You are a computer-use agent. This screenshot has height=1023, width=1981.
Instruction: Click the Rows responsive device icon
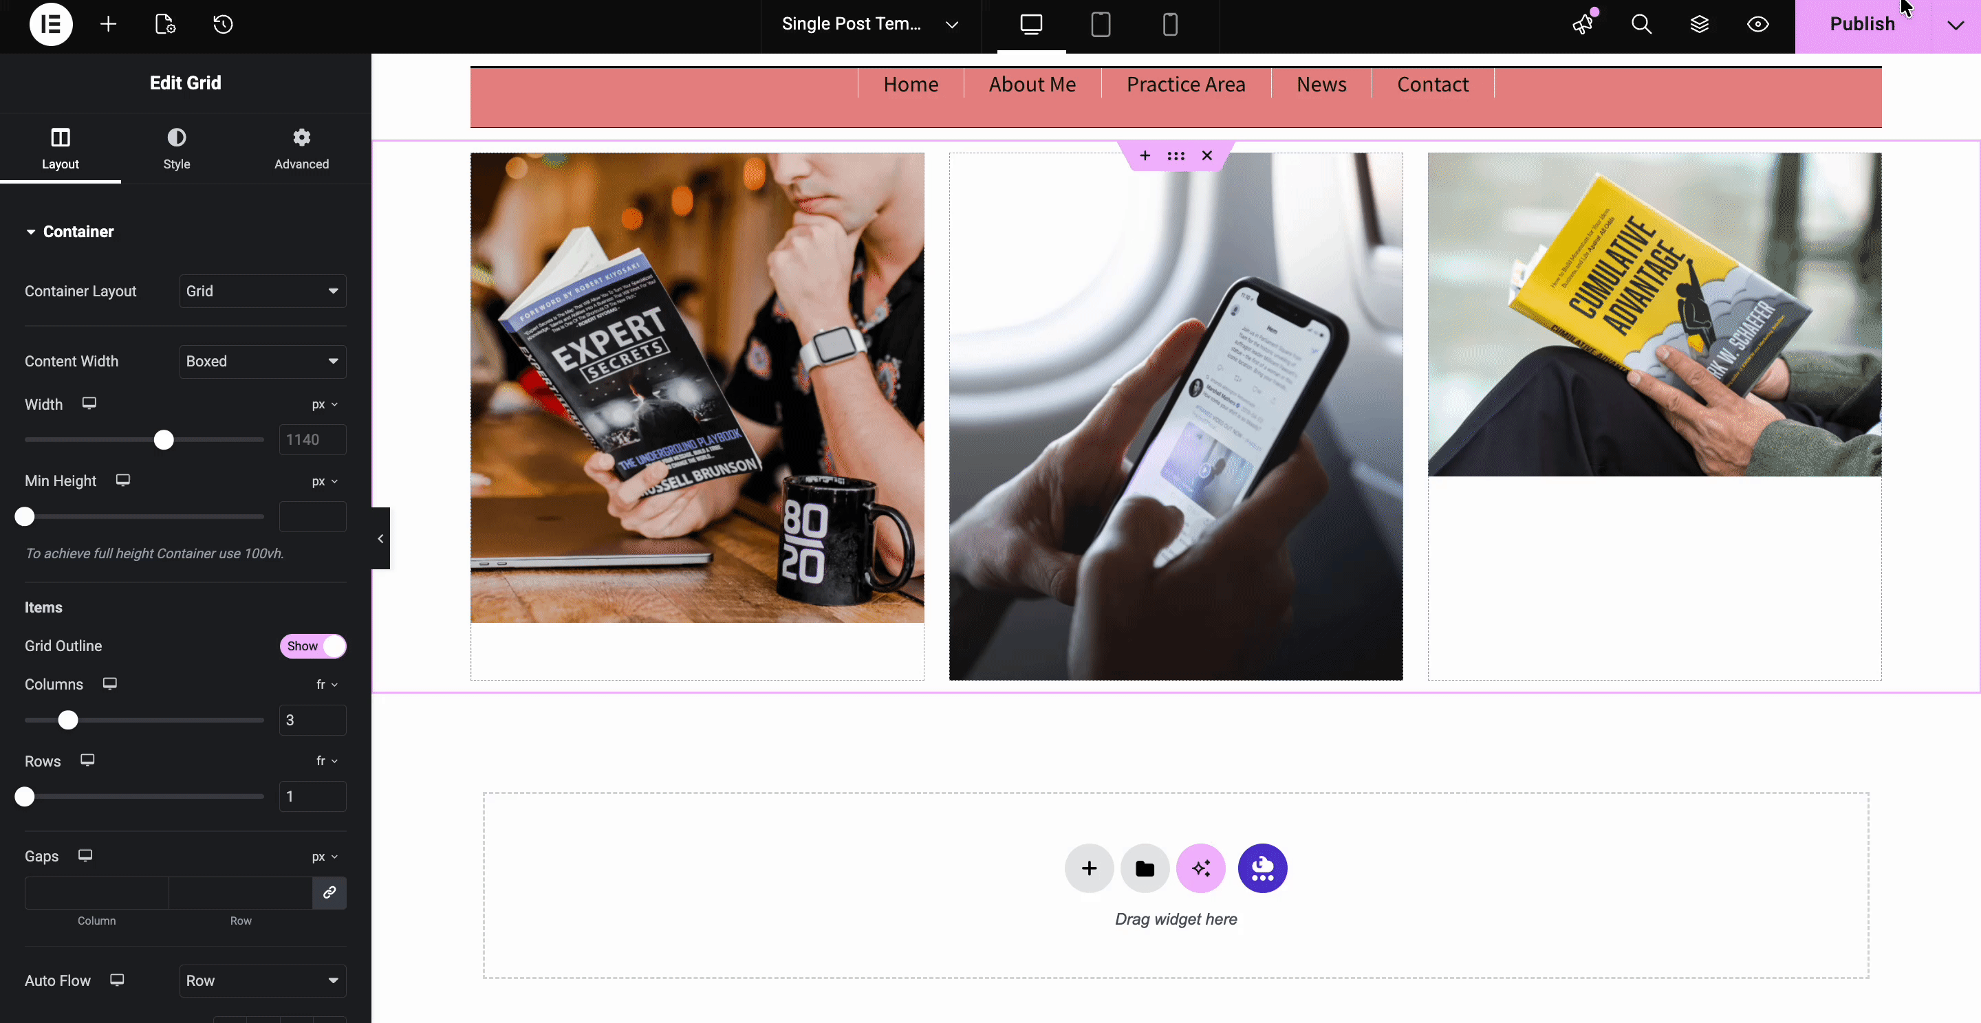tap(87, 760)
